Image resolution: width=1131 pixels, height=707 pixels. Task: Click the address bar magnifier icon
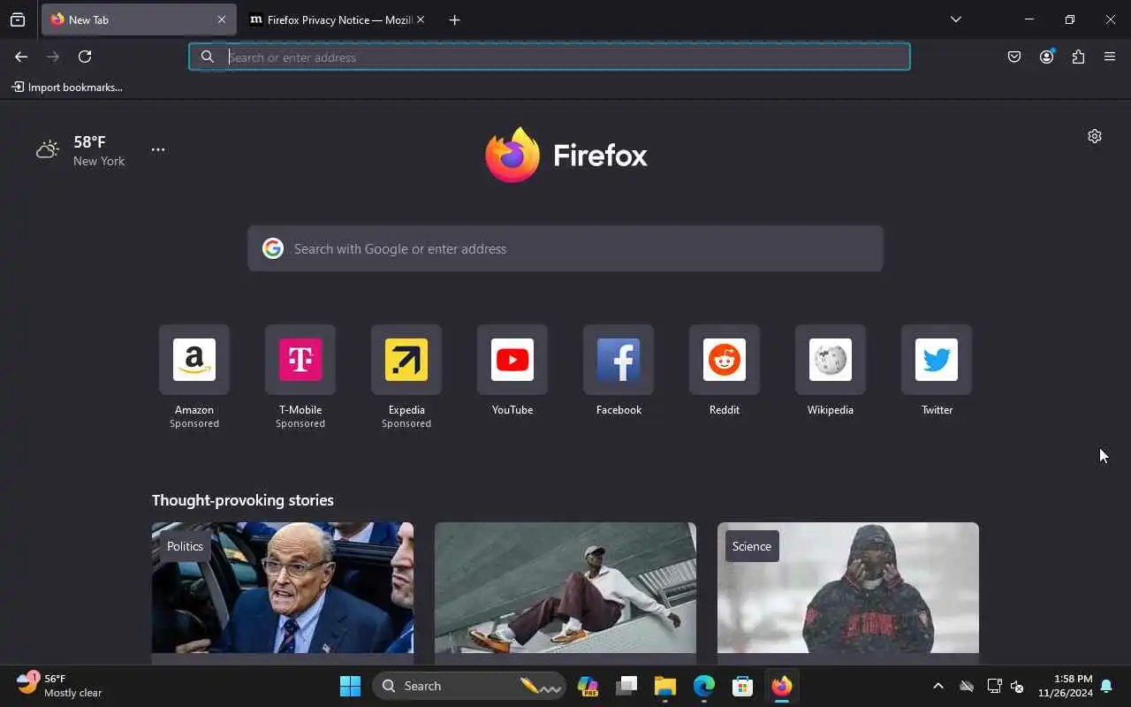point(208,57)
